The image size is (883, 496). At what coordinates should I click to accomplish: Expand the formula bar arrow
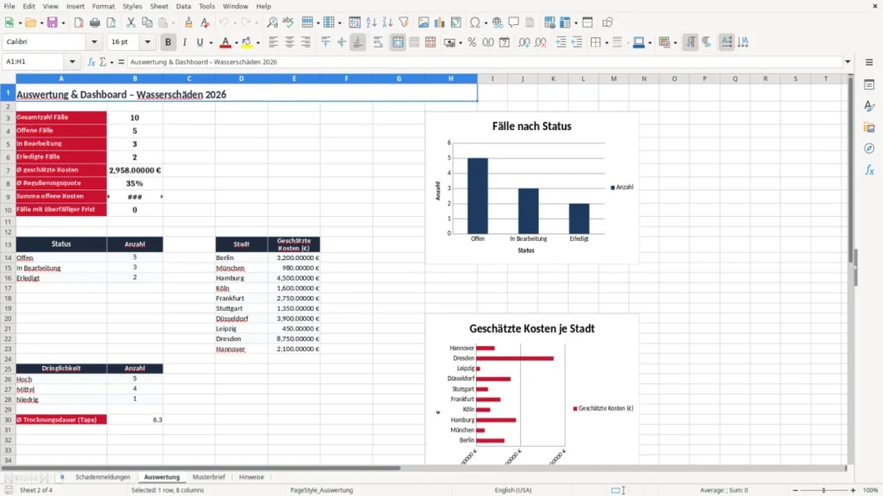[848, 62]
